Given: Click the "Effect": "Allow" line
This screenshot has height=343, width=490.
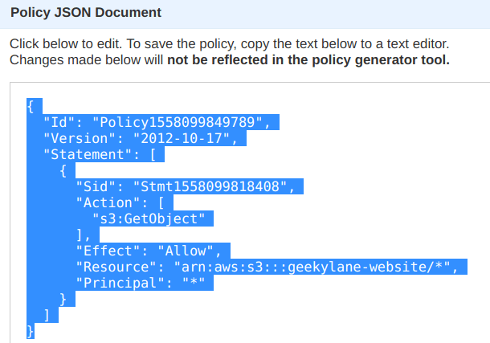Looking at the screenshot, I should pyautogui.click(x=149, y=251).
